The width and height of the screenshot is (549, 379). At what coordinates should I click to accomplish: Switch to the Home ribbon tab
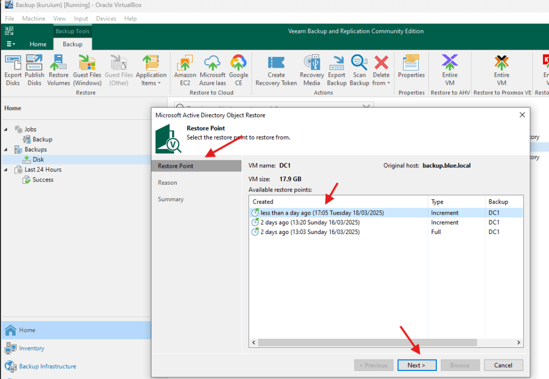point(38,44)
